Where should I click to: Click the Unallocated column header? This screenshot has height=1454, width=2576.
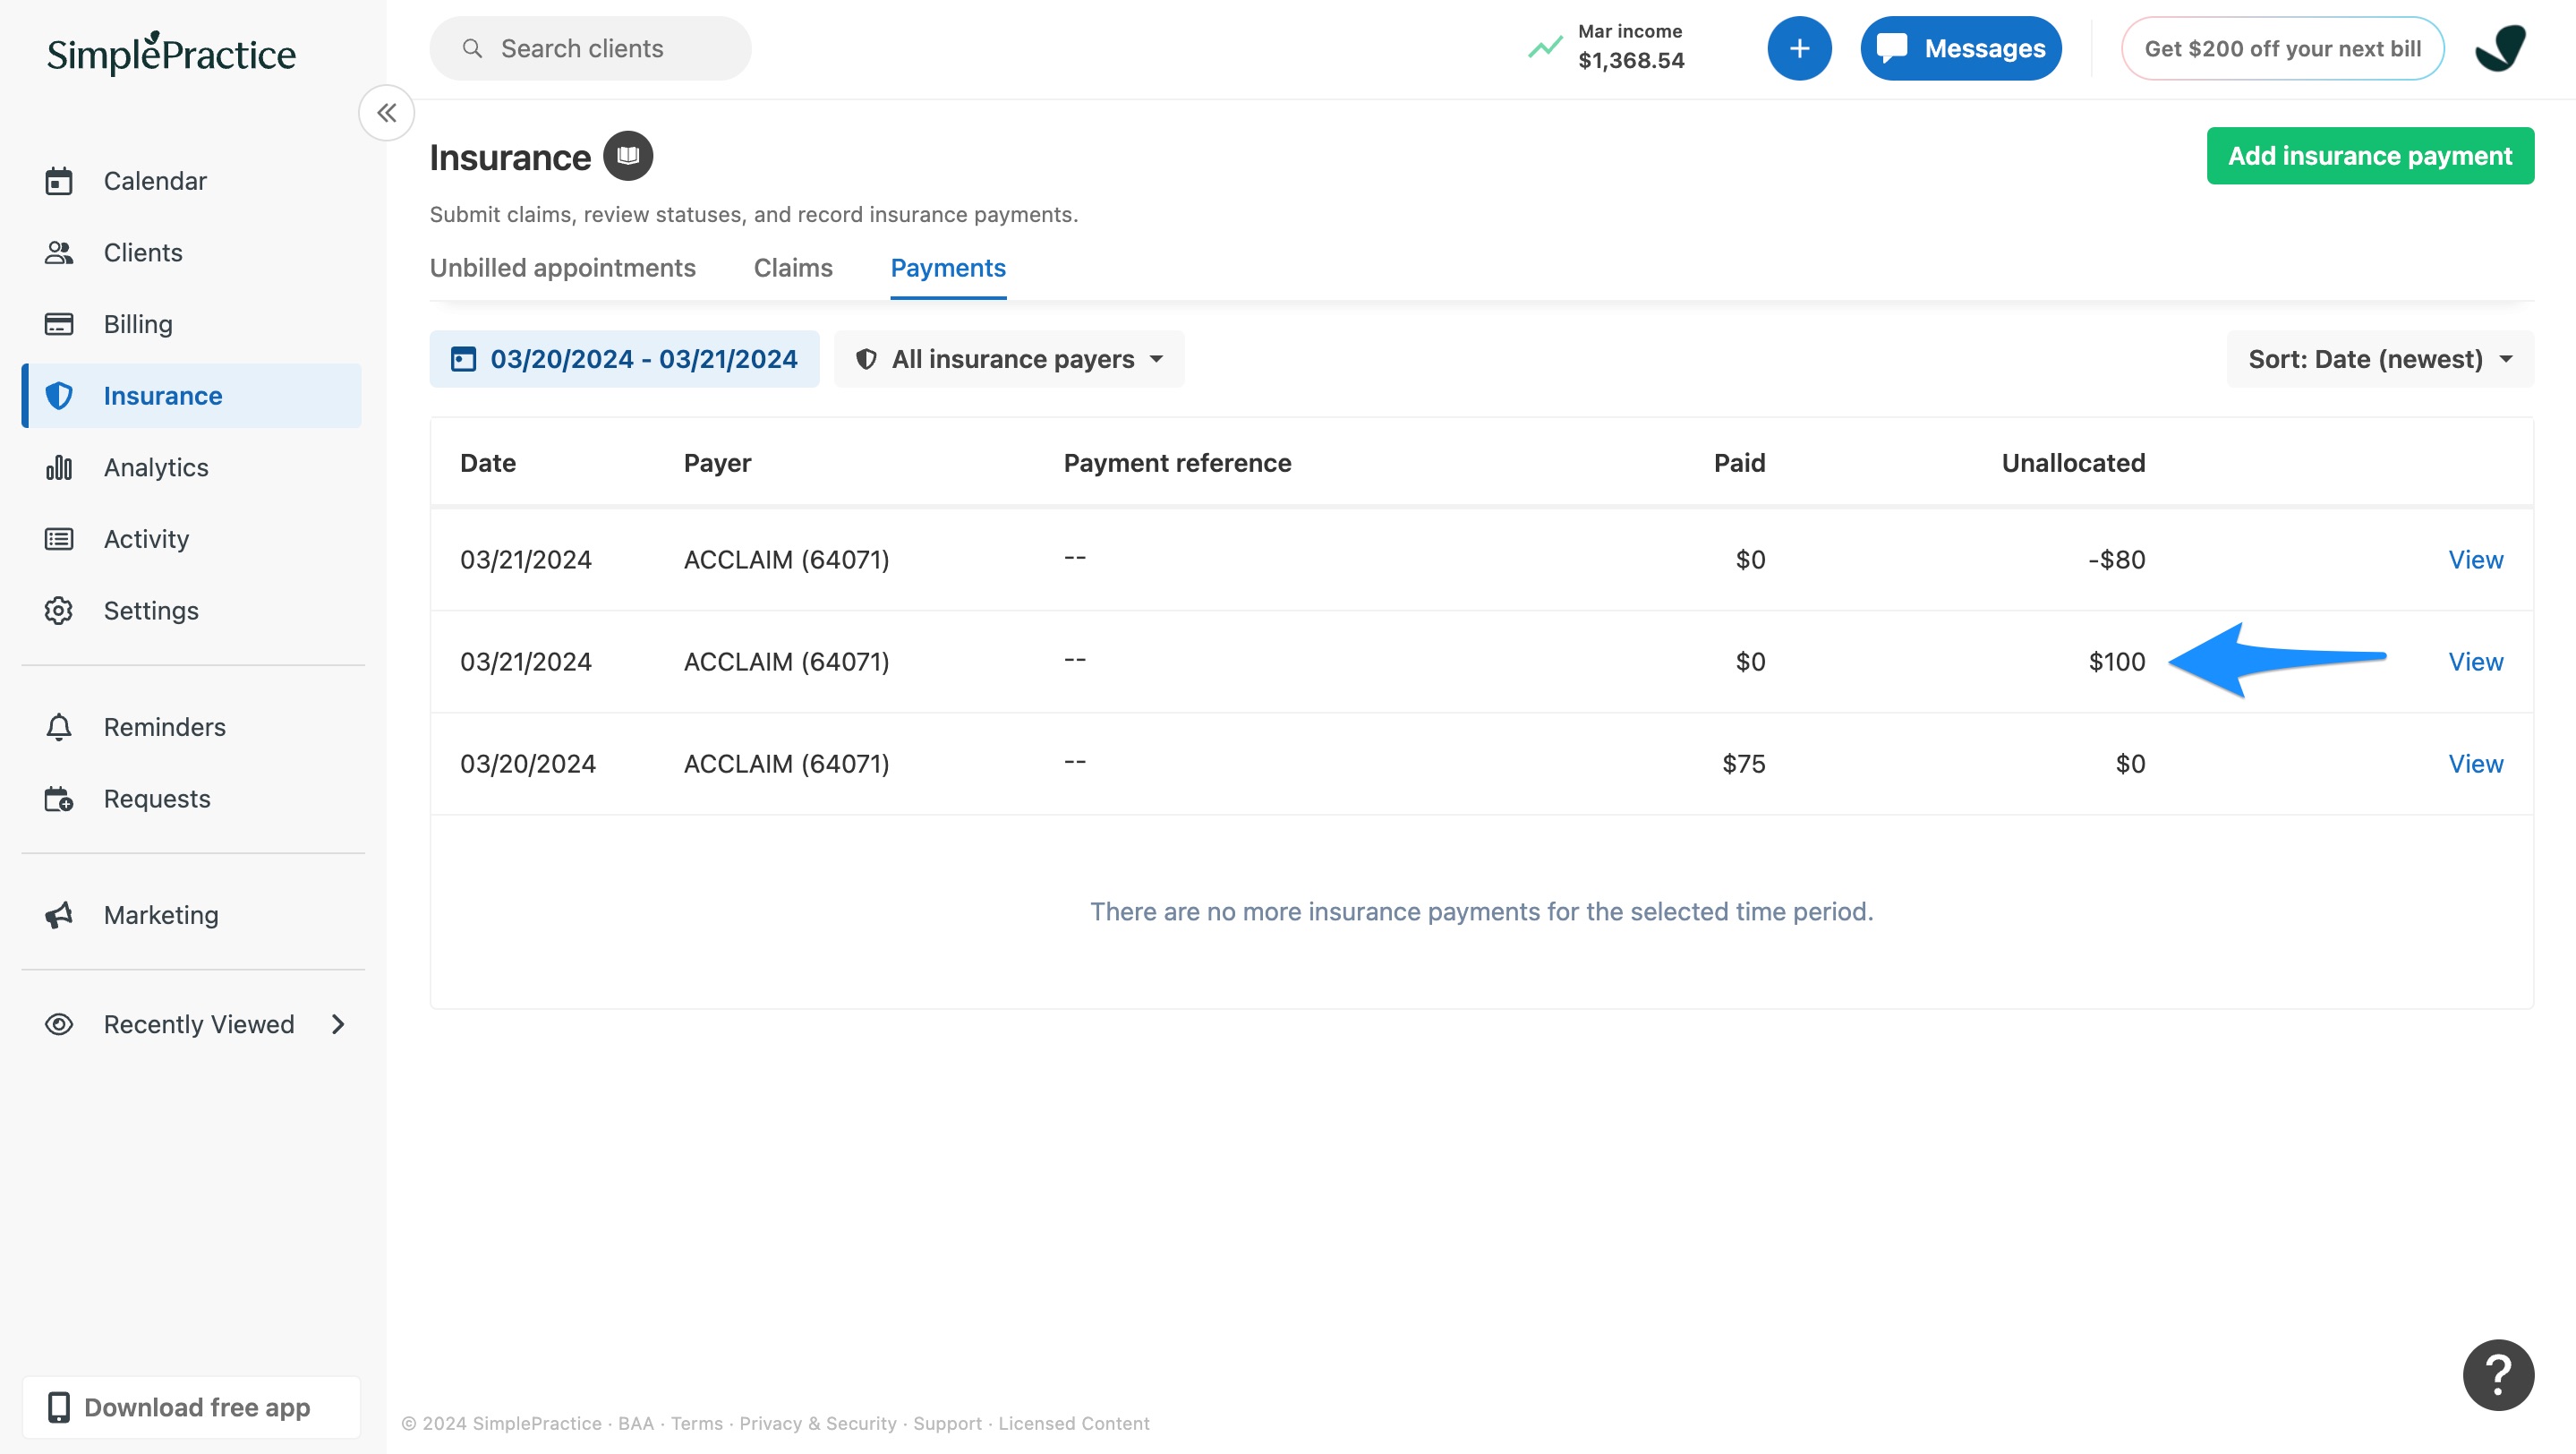click(2073, 463)
